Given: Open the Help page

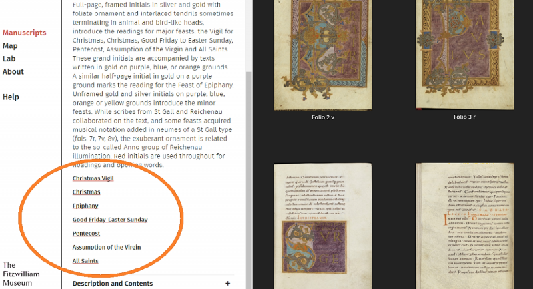Looking at the screenshot, I should point(11,97).
